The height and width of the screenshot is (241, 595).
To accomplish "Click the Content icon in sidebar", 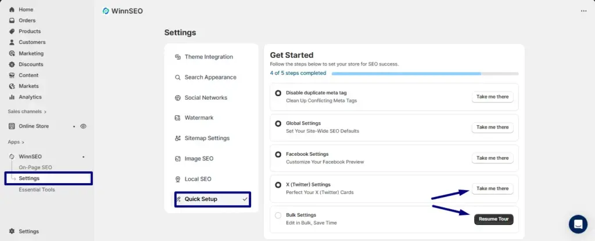I will click(x=12, y=75).
